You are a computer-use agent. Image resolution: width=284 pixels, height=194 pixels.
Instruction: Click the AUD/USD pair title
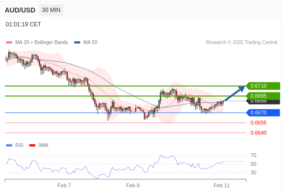20,10
